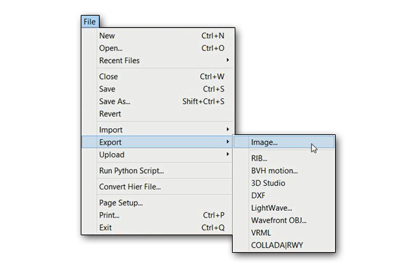Click the Revert menu item
This screenshot has width=407, height=278.
[158, 114]
